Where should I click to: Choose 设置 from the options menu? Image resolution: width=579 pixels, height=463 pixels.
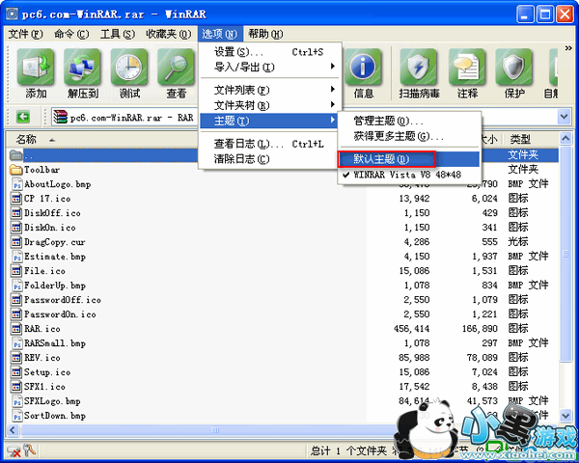pos(269,52)
